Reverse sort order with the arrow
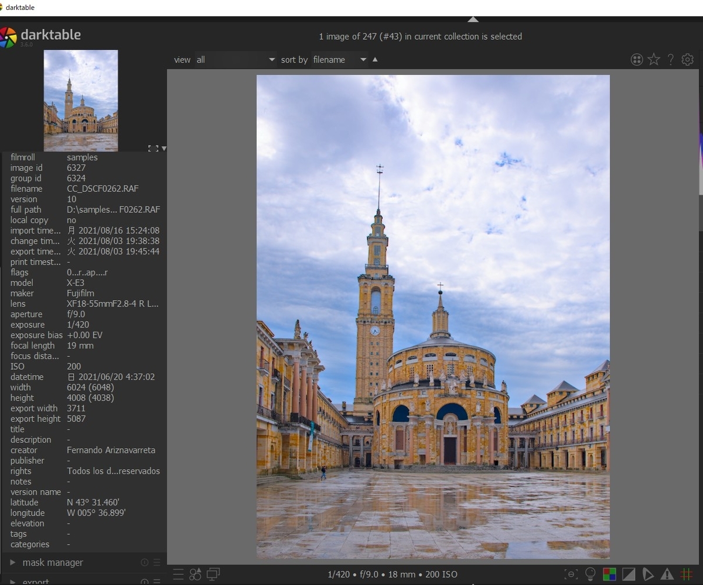The width and height of the screenshot is (703, 585). pos(376,59)
